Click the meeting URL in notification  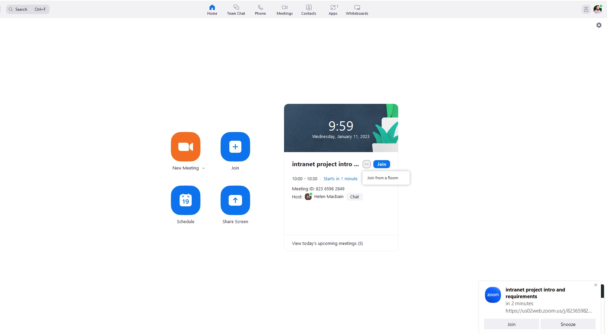549,311
